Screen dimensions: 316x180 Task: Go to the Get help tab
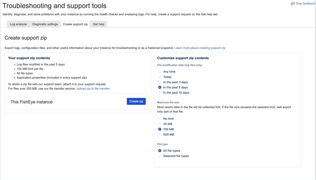(99, 24)
